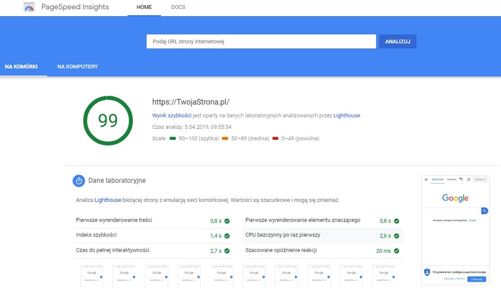Viewport: 501px width, 288px height.
Task: Click the https://TwojaStrona.pl/ heading
Action: 191,102
